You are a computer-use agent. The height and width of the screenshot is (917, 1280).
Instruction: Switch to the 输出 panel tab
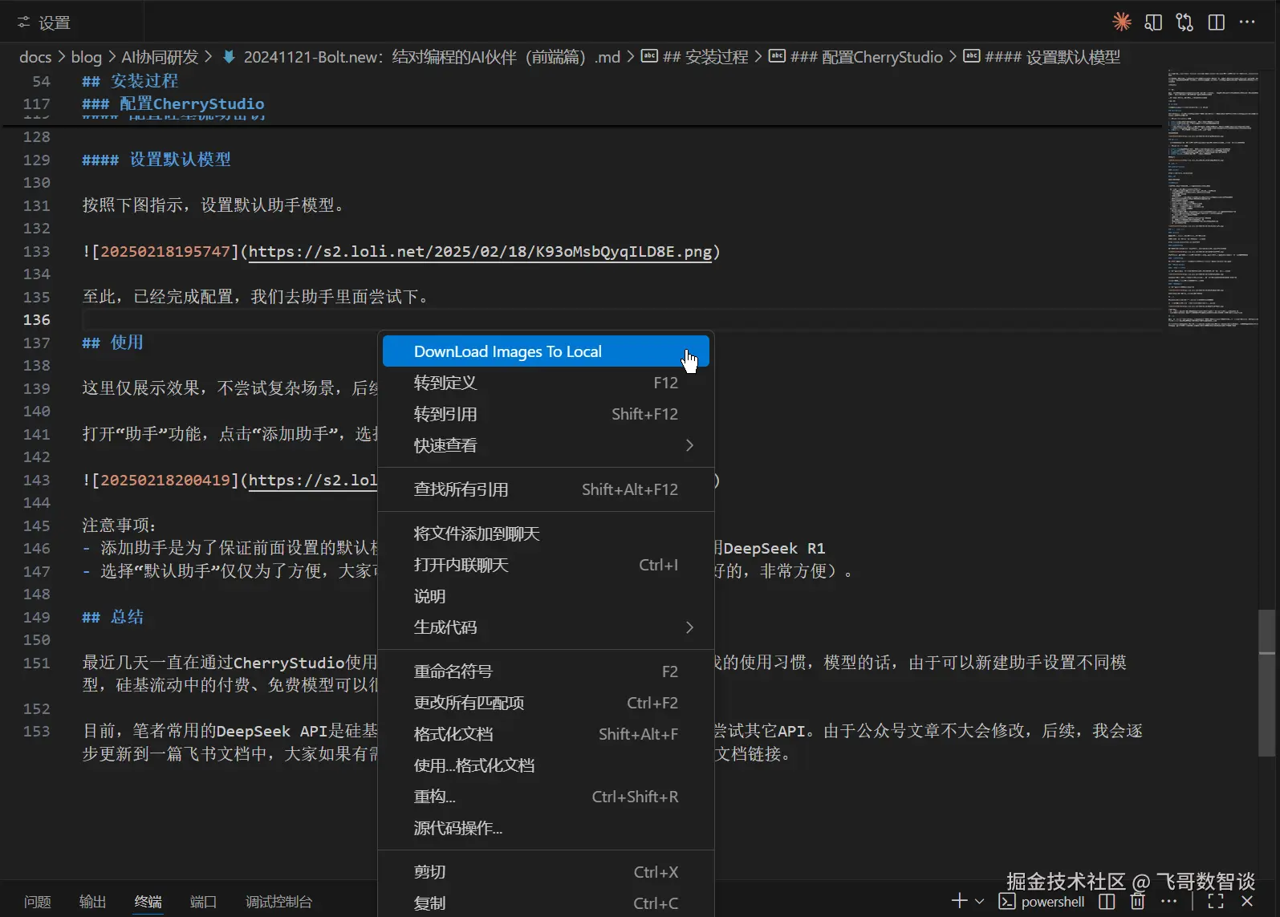(92, 902)
